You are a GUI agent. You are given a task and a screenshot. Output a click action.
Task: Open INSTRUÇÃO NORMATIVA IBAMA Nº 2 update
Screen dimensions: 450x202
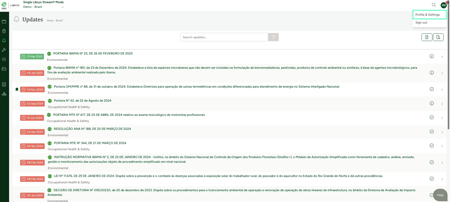click(x=231, y=159)
